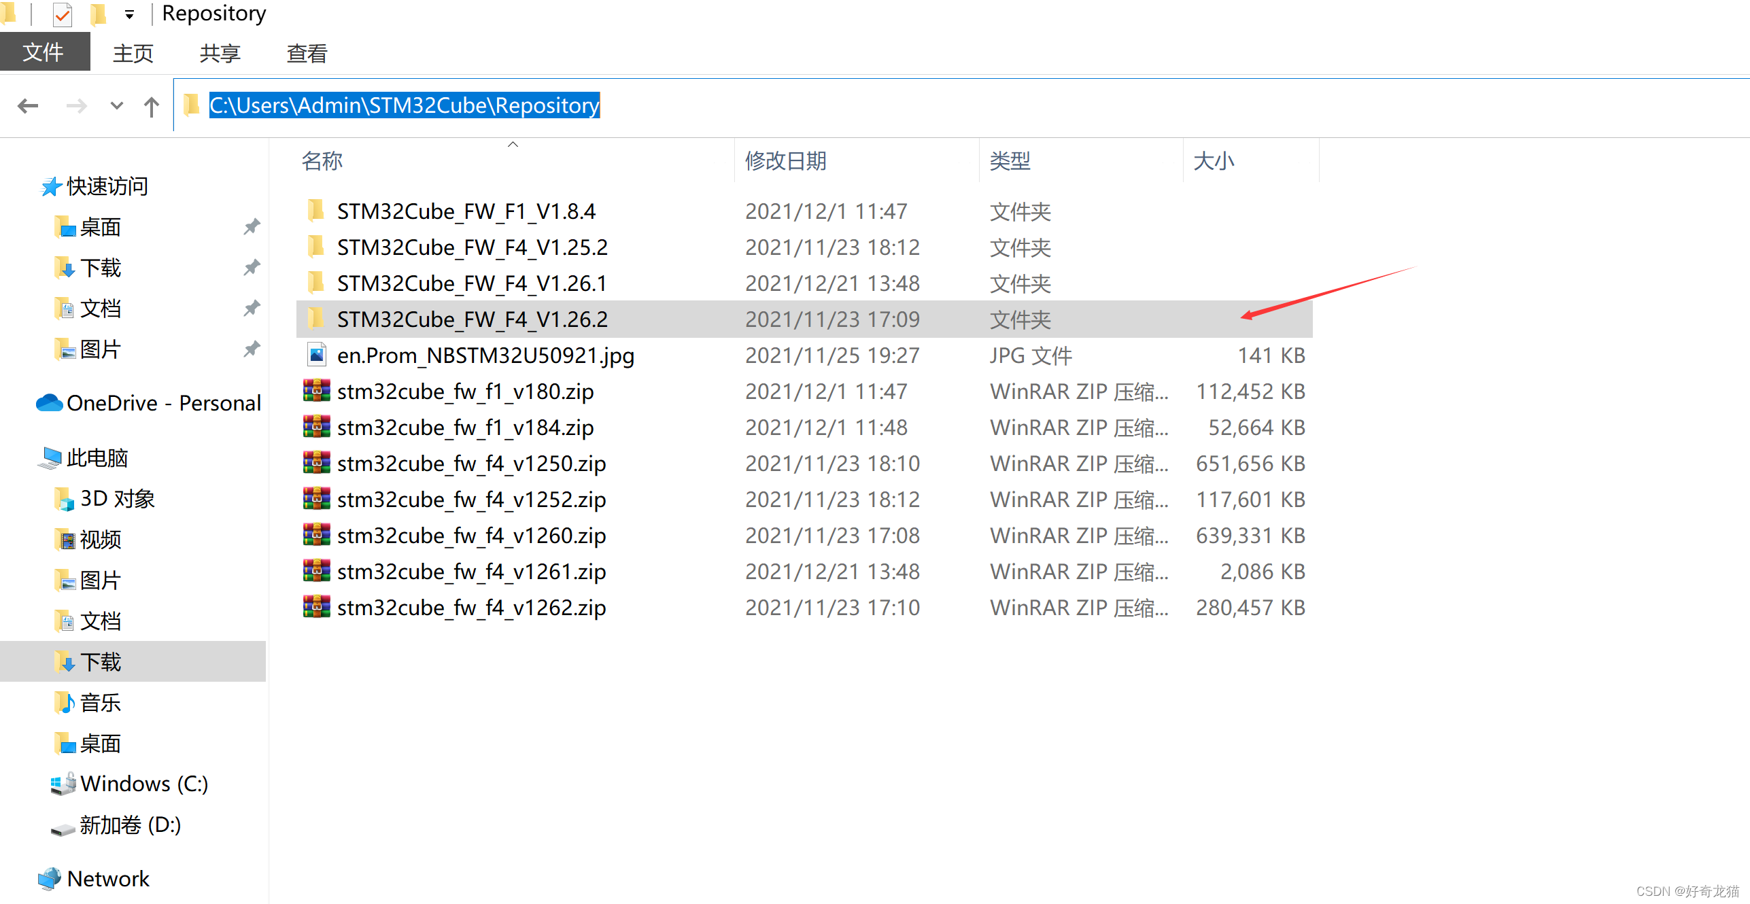Switch to the 查看 ribbon tab
This screenshot has width=1750, height=904.
coord(307,53)
